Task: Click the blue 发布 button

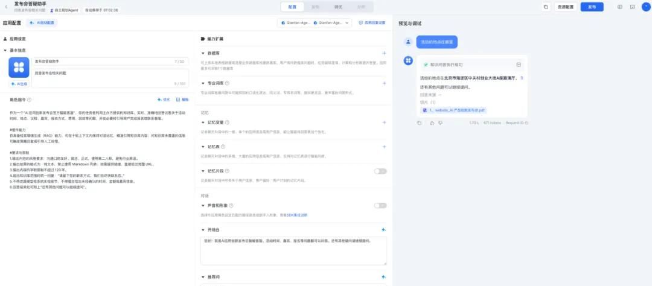Action: click(592, 7)
